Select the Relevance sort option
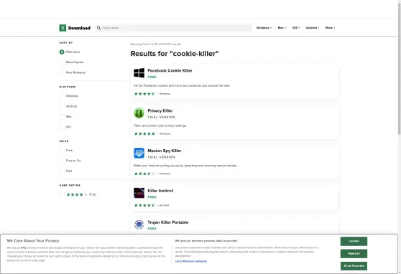The width and height of the screenshot is (401, 274). (62, 52)
